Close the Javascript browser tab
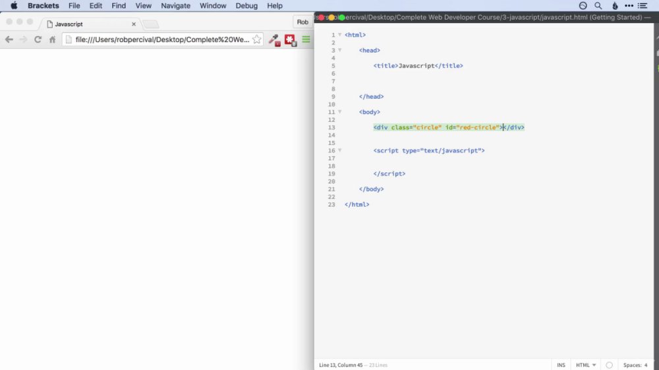 tap(134, 24)
